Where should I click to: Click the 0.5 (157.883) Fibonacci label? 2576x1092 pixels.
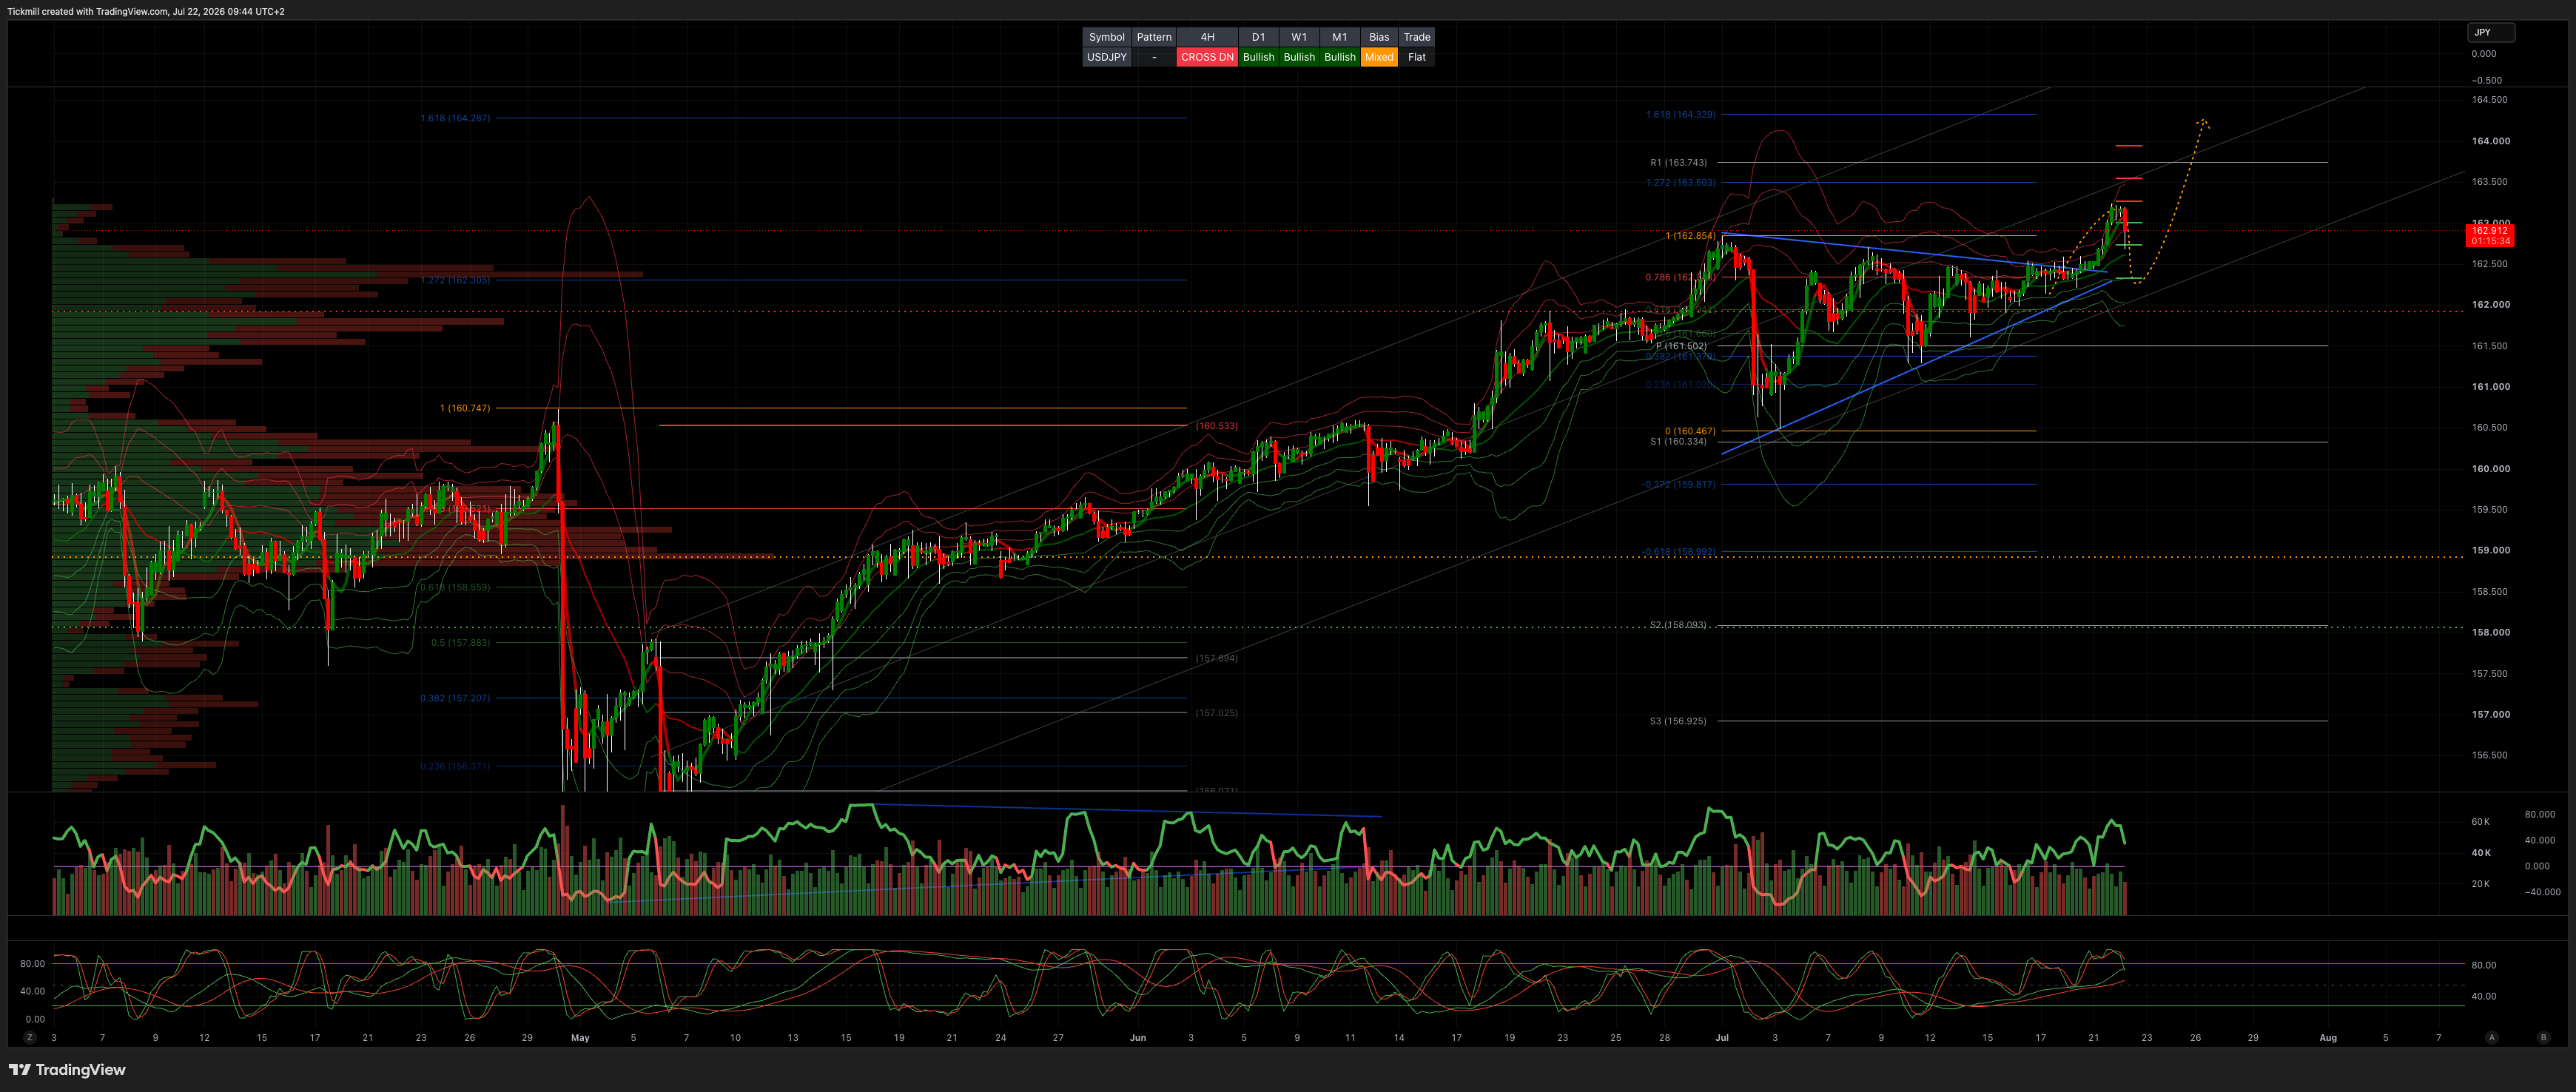click(x=461, y=642)
